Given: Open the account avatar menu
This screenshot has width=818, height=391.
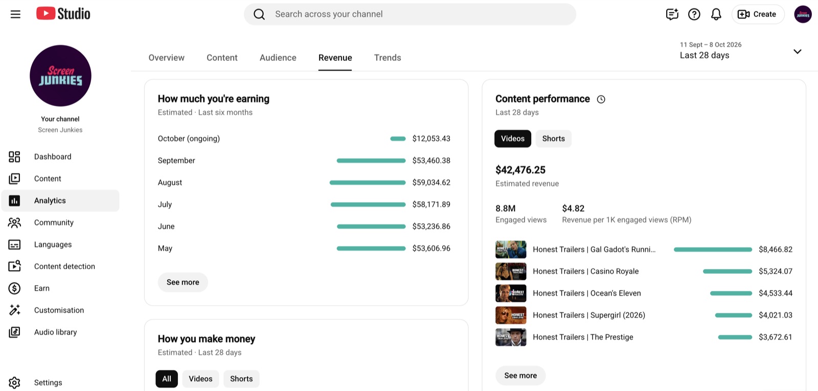Looking at the screenshot, I should tap(803, 14).
